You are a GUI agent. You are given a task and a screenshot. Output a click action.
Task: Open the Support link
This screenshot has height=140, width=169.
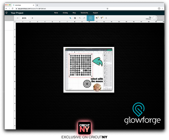pyautogui.click(x=95, y=13)
